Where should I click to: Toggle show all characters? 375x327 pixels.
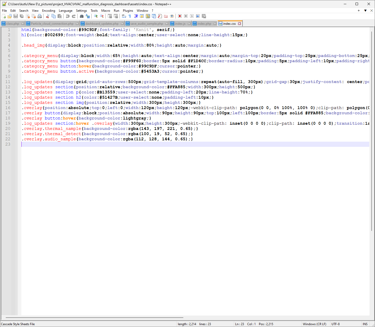tap(129, 16)
